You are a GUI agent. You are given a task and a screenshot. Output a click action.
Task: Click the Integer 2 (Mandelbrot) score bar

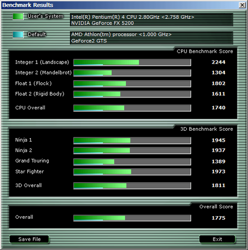coord(132,73)
